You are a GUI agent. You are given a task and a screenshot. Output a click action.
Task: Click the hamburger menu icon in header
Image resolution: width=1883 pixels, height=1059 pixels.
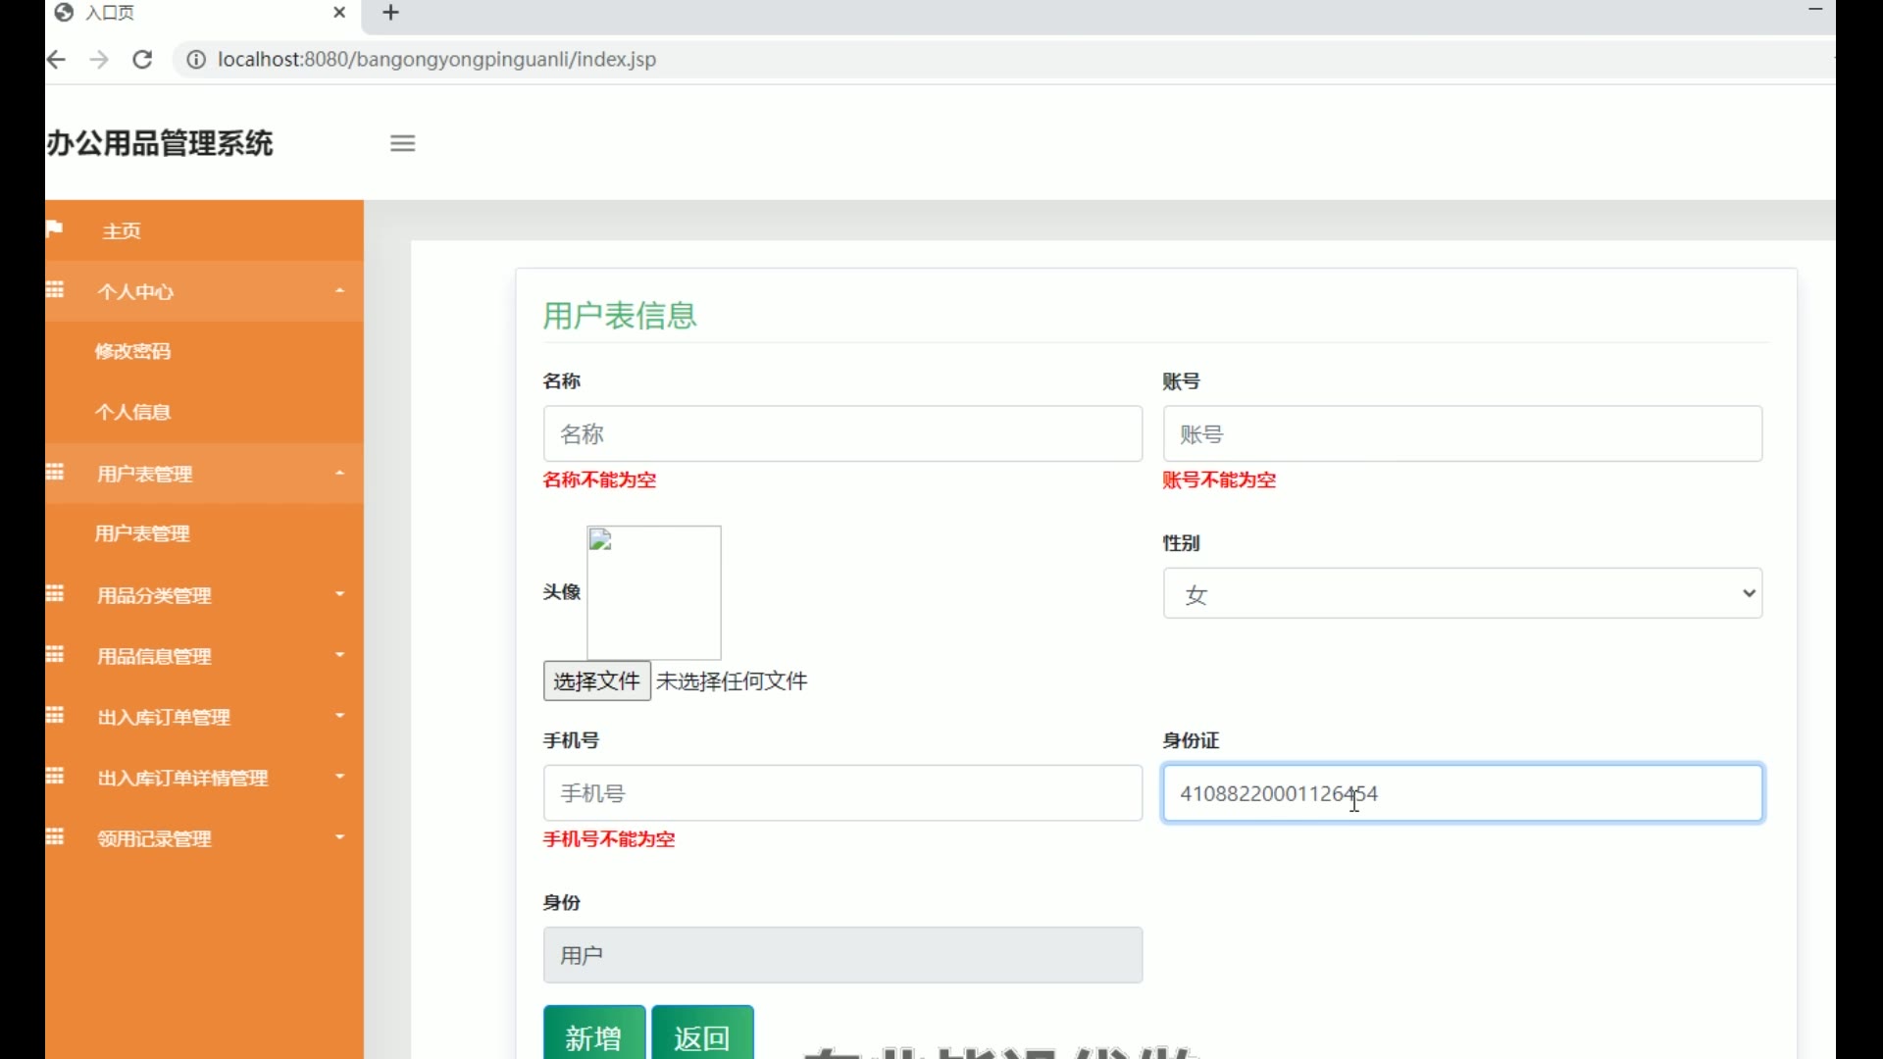402,143
